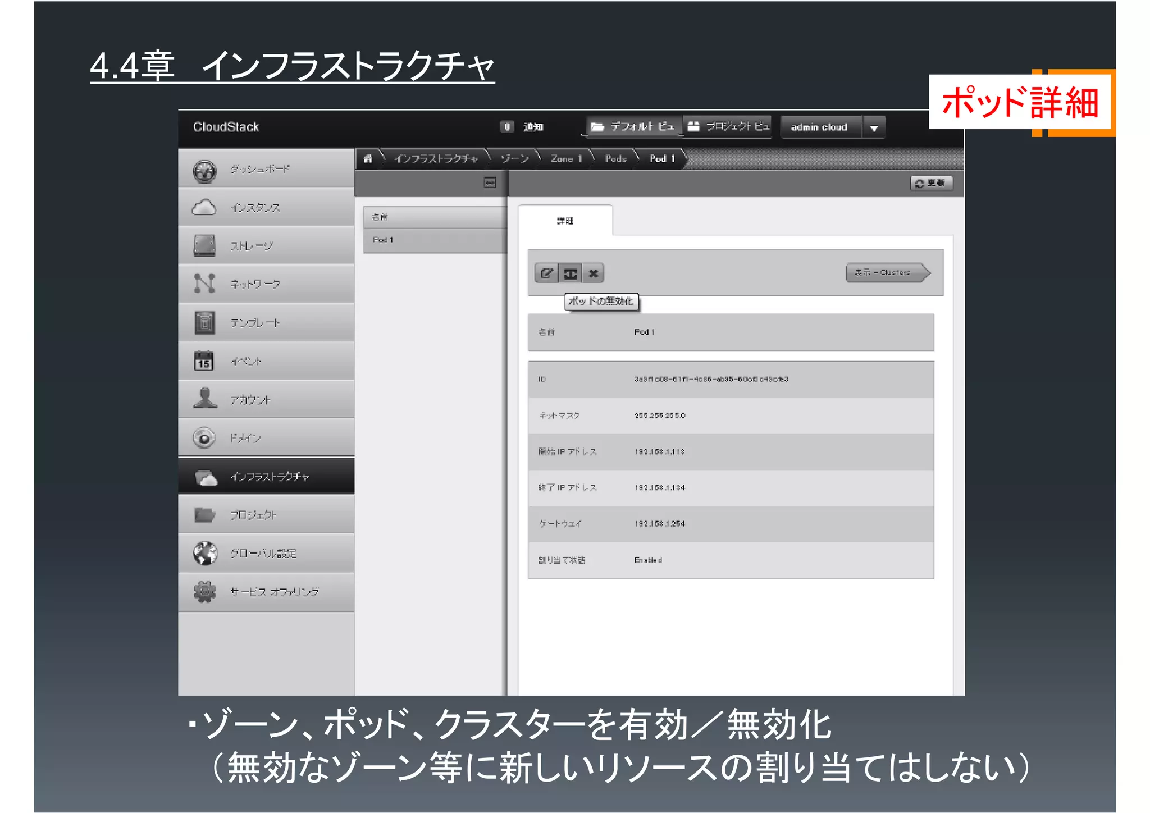Image resolution: width=1150 pixels, height=813 pixels.
Task: Expand the admin cloud dropdown arrow
Action: 874,127
